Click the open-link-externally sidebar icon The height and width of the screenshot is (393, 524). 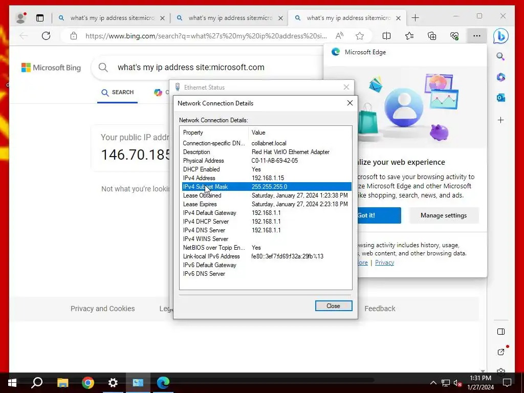coord(500,352)
